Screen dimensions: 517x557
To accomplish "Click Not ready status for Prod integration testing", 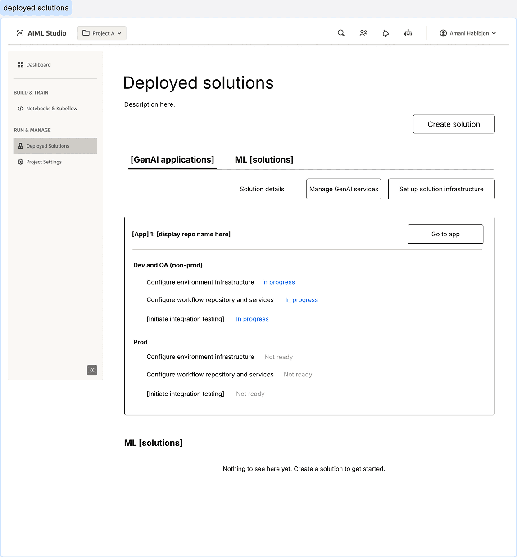I will (x=250, y=394).
